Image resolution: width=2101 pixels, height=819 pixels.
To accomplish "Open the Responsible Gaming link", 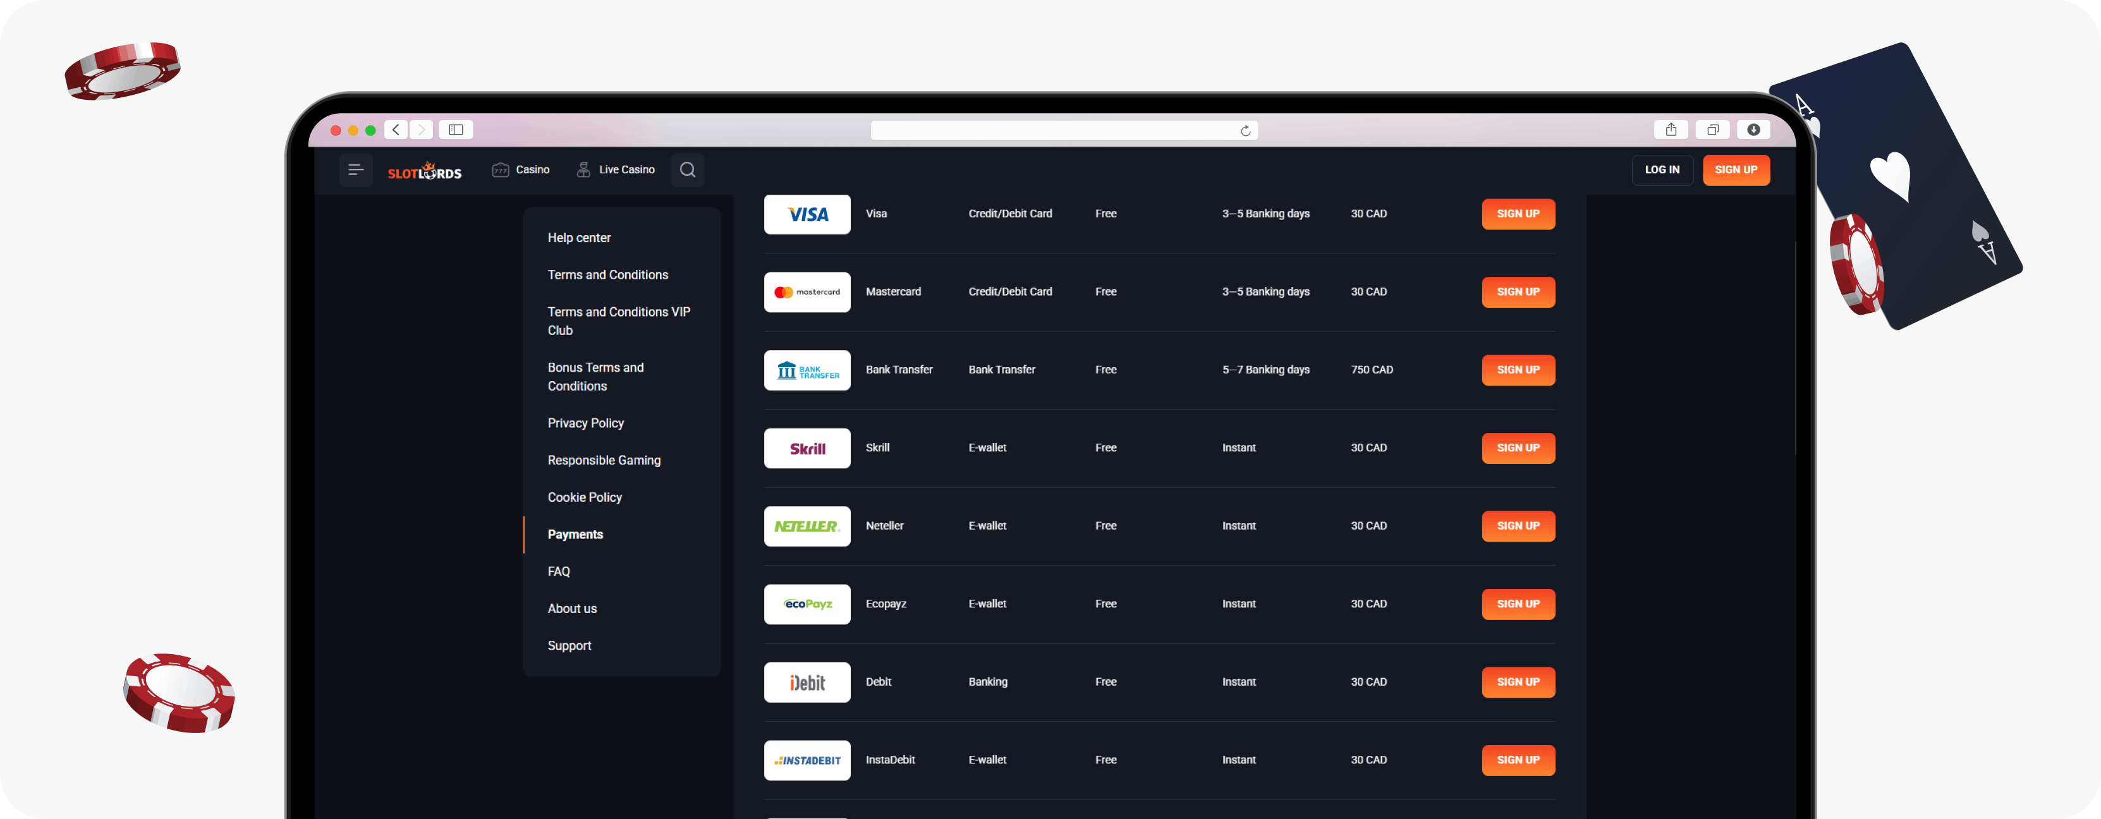I will click(x=604, y=460).
